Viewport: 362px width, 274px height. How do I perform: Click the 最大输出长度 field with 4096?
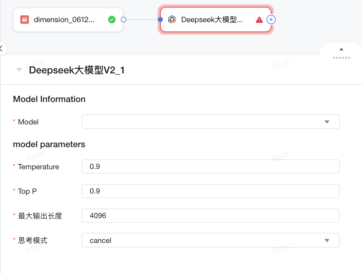click(211, 216)
